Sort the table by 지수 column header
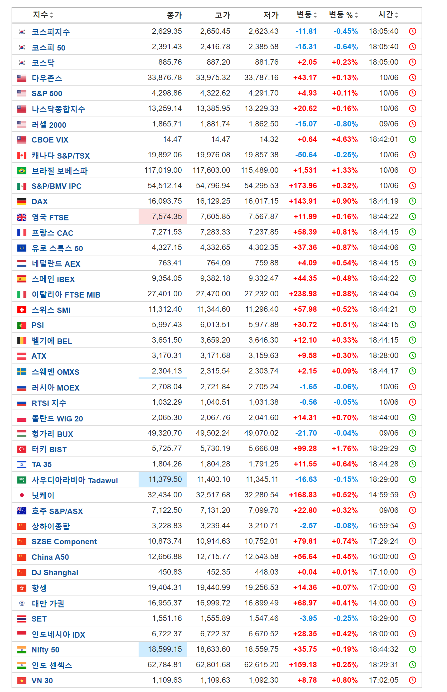 tap(43, 15)
